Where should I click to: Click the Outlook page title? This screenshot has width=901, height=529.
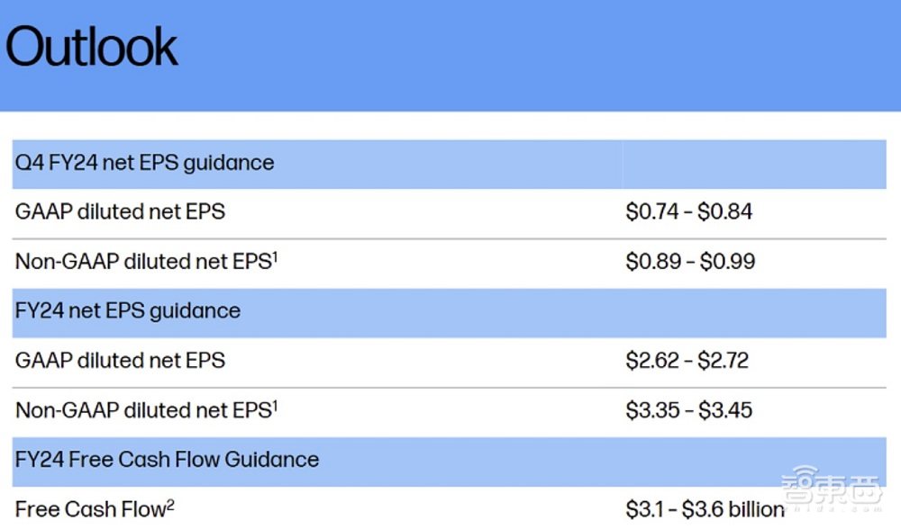[92, 47]
